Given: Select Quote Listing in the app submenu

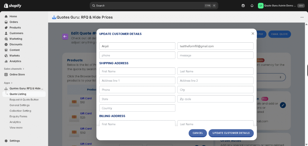Looking at the screenshot, I should [x=18, y=94].
